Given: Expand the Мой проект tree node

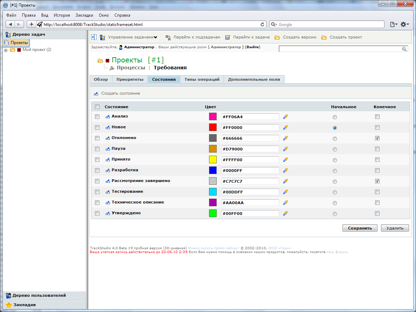Looking at the screenshot, I should coord(6,50).
